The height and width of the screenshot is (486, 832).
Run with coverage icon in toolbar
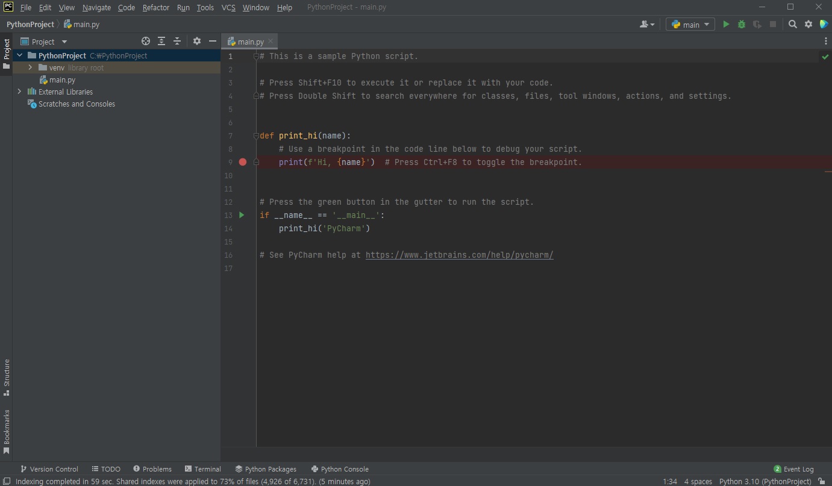[x=757, y=25]
